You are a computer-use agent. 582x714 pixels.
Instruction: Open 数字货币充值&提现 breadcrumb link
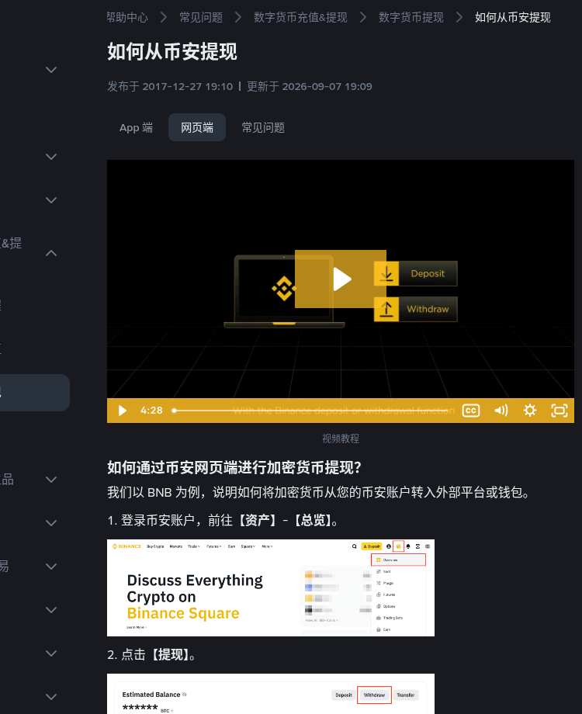[300, 17]
